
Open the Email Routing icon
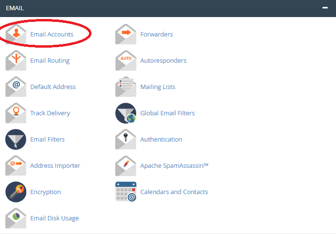click(x=16, y=60)
